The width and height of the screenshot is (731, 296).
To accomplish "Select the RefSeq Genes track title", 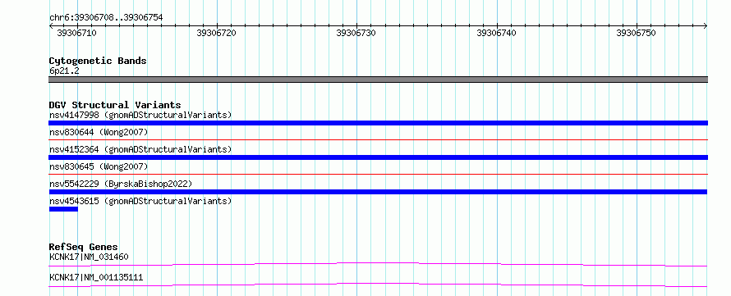I will tap(84, 247).
